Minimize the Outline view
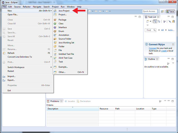The width and height of the screenshot is (178, 133). [x=169, y=58]
